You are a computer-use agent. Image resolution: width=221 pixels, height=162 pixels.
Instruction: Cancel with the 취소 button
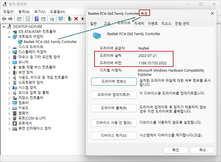point(203,150)
